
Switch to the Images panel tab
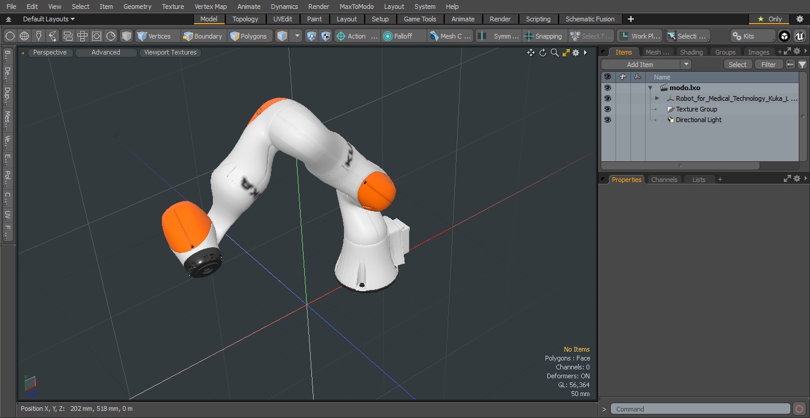[x=758, y=52]
